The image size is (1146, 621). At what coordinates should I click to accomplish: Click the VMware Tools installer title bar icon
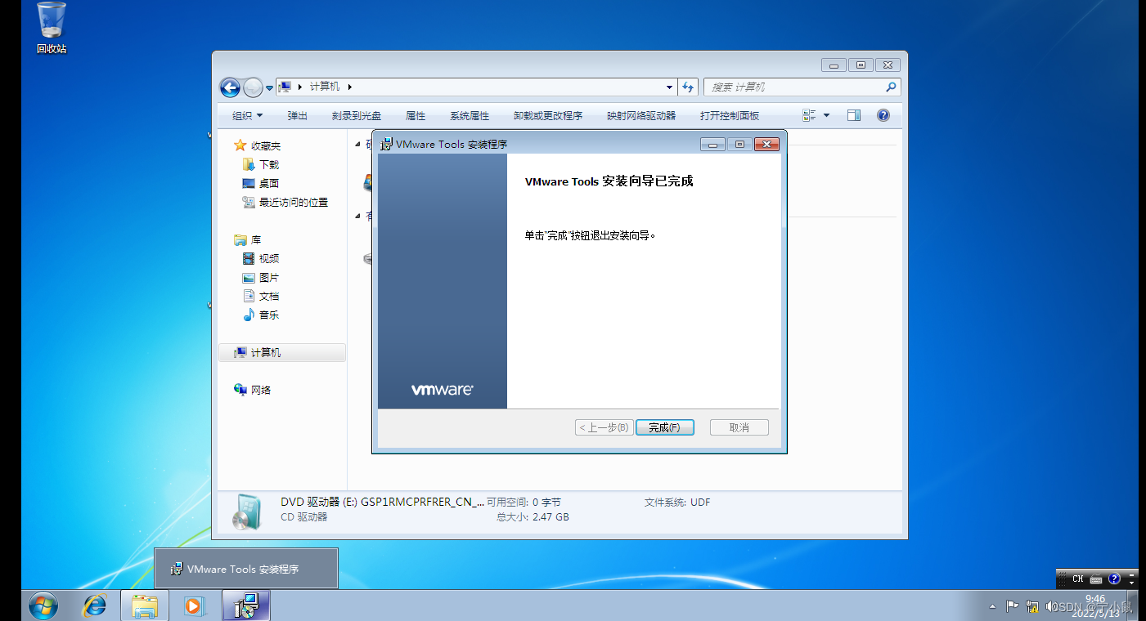click(x=386, y=144)
